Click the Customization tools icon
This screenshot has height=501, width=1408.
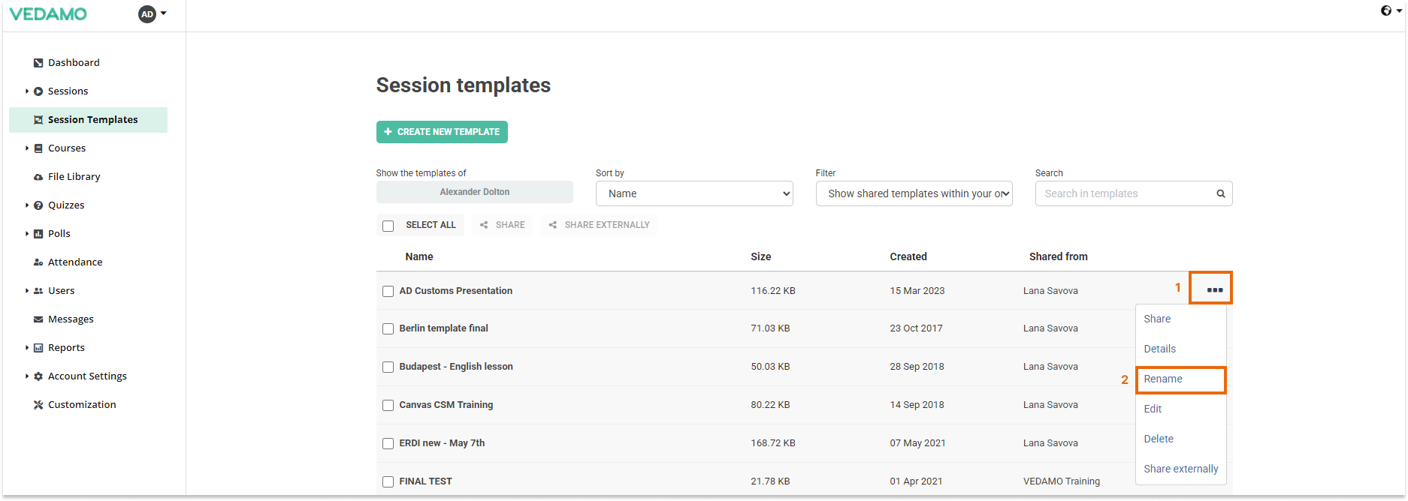pos(38,405)
